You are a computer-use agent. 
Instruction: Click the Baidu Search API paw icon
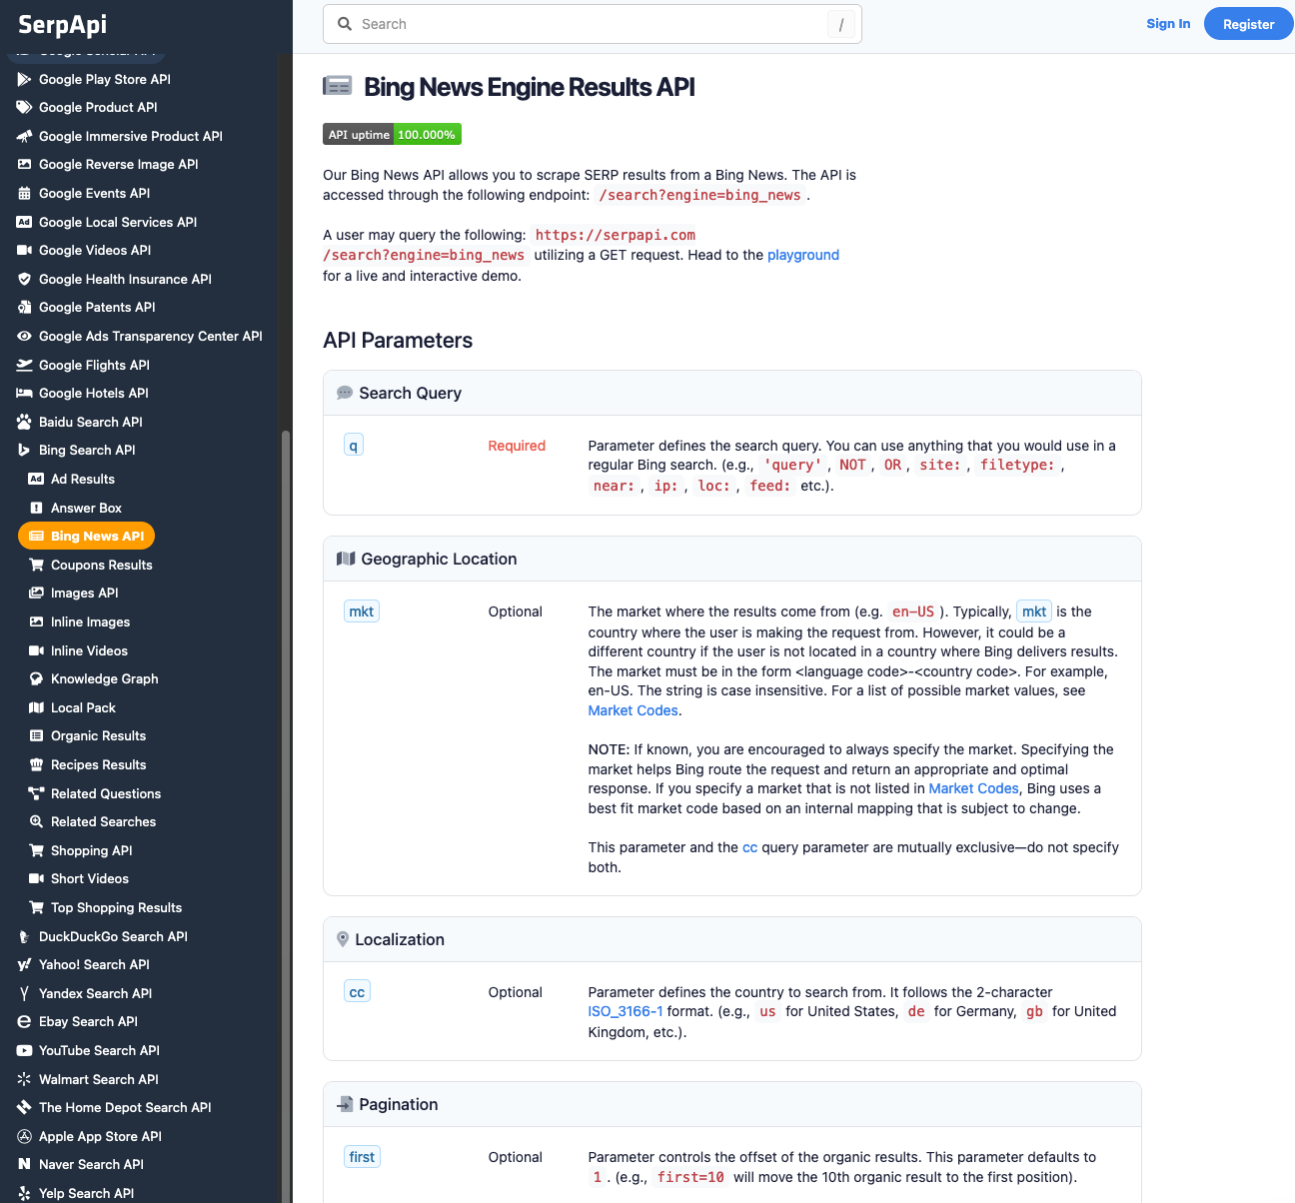[24, 422]
